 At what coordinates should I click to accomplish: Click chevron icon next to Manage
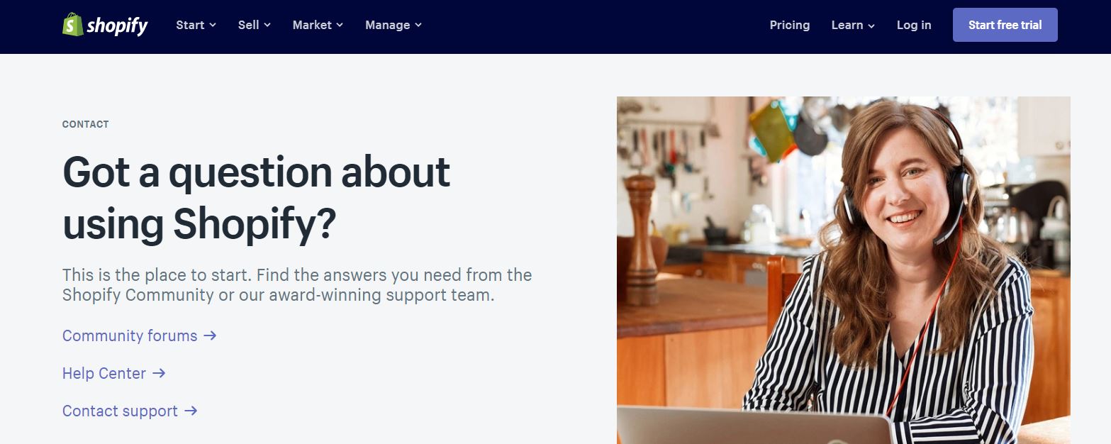[418, 26]
